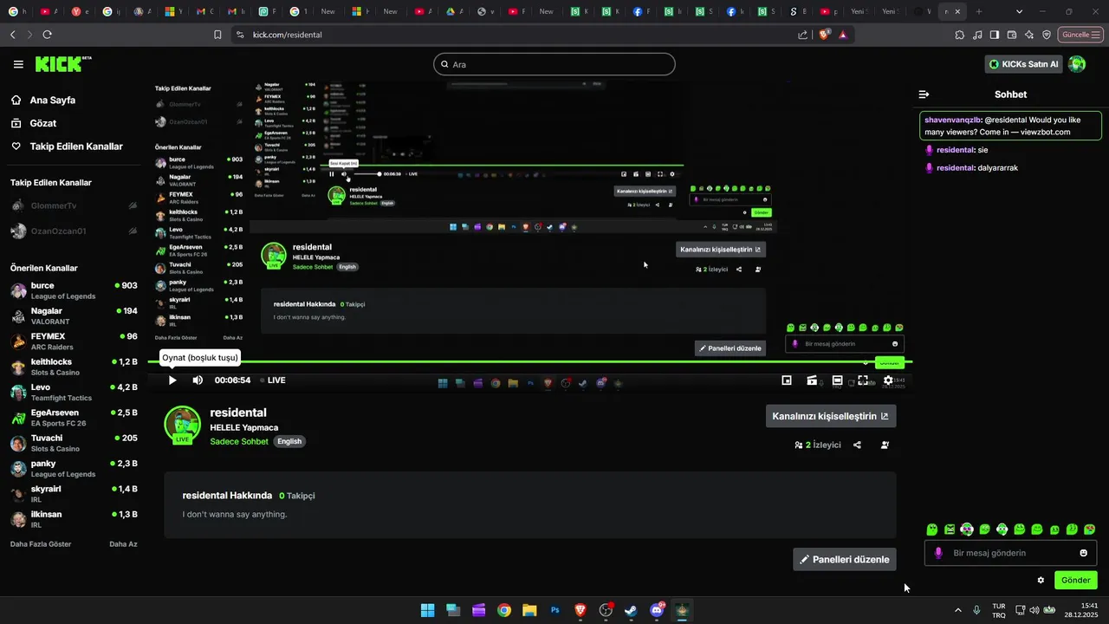Open the hamburger sidebar menu
This screenshot has height=624, width=1109.
coord(18,64)
